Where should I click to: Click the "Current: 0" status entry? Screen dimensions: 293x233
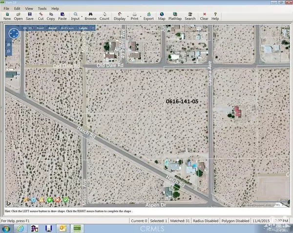click(139, 221)
